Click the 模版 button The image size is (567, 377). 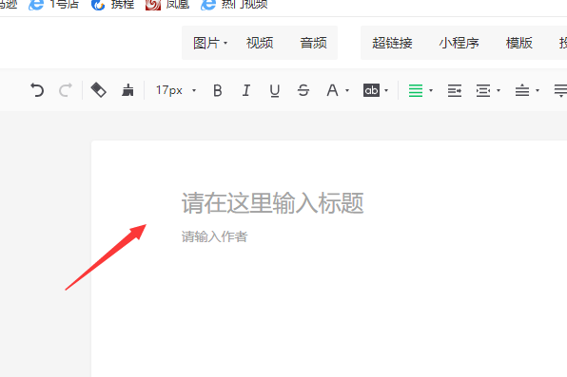(518, 43)
